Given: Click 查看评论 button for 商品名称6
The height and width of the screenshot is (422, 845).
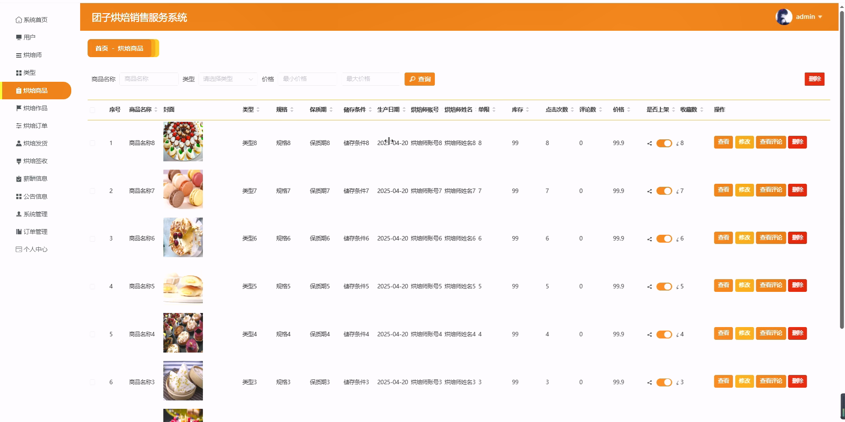Looking at the screenshot, I should pyautogui.click(x=771, y=238).
